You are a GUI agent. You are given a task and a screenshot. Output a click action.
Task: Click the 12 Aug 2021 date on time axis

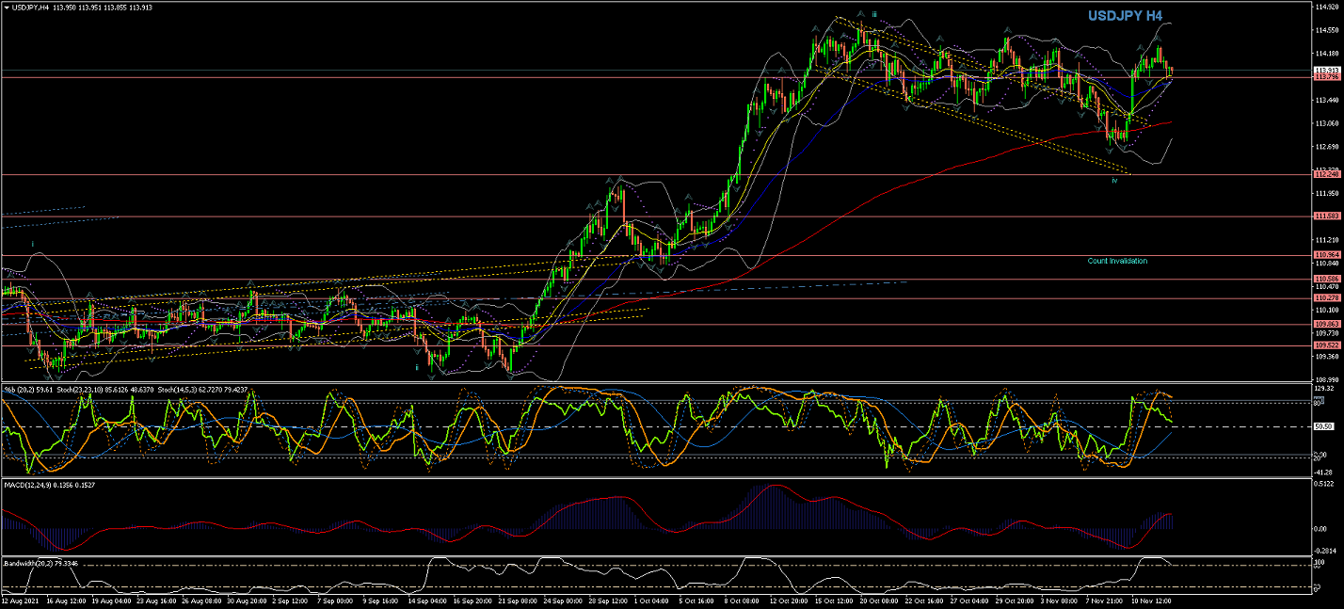19,600
